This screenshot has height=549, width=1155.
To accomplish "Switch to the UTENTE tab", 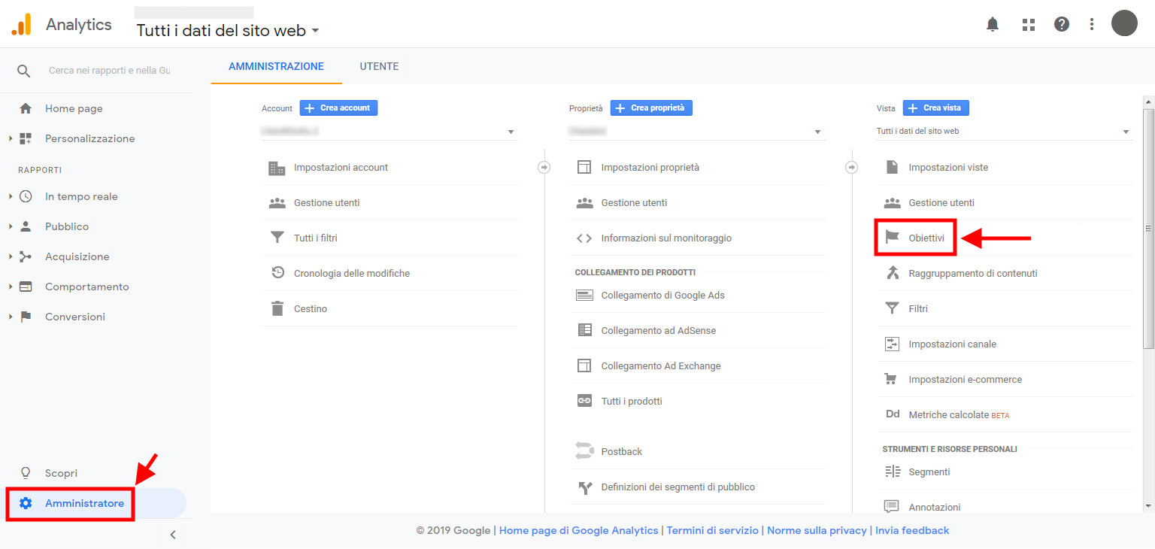I will [x=379, y=66].
